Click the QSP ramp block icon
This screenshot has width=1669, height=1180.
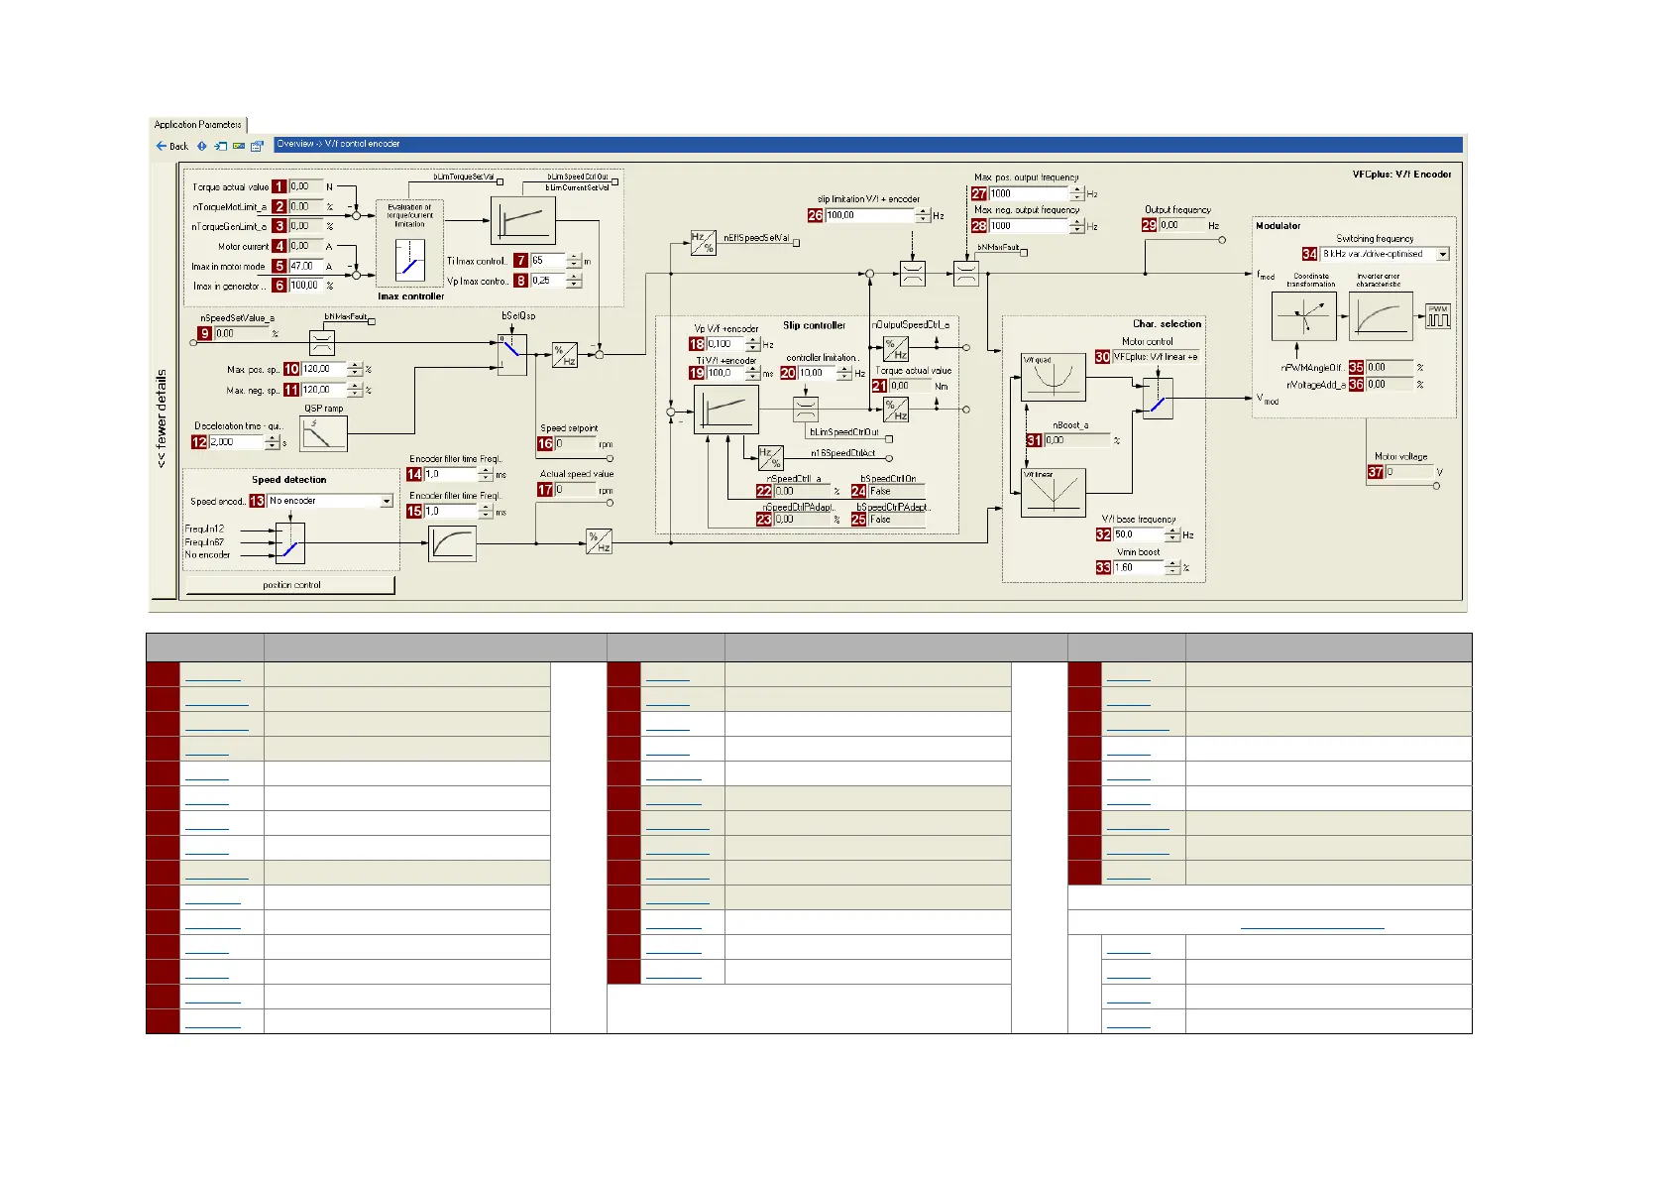[x=324, y=433]
